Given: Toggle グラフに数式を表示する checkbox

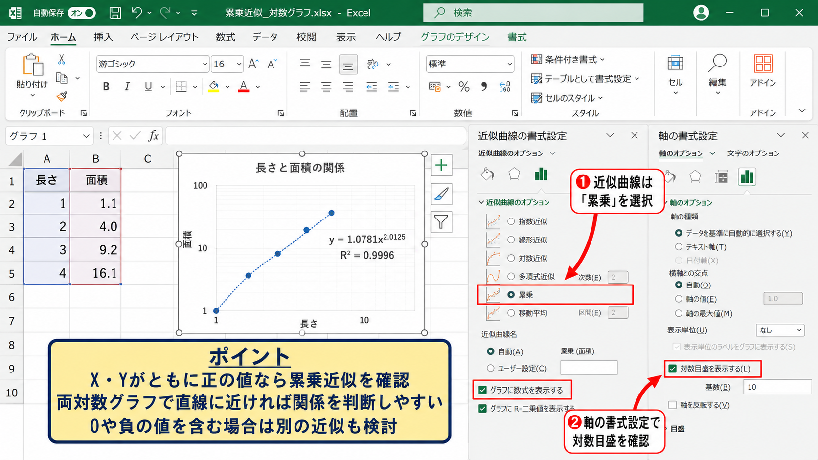Looking at the screenshot, I should (483, 390).
